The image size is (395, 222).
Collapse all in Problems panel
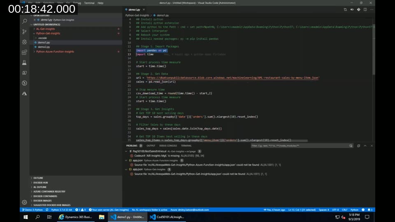pyautogui.click(x=358, y=146)
